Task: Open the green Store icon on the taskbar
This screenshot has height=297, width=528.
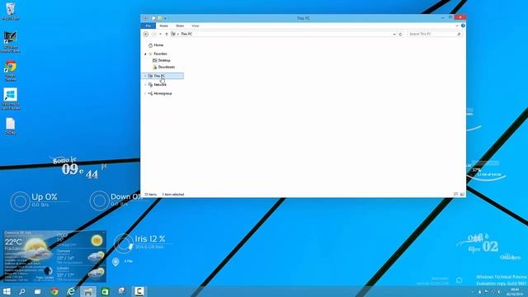Action: pos(105,291)
